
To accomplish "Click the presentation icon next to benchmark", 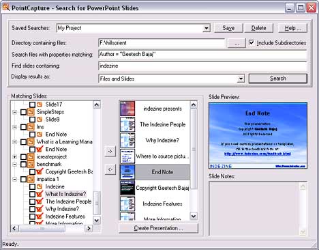I will coord(31,164).
